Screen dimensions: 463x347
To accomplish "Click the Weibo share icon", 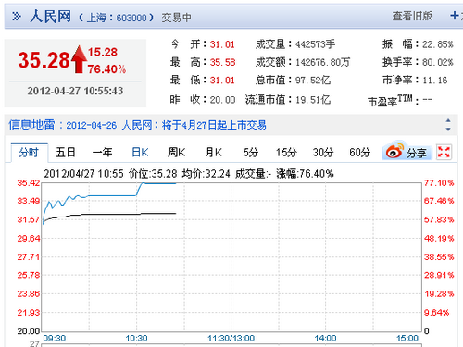I will click(x=395, y=151).
